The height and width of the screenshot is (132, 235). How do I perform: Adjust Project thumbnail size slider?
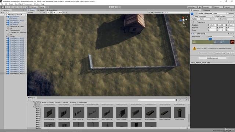pos(184,128)
